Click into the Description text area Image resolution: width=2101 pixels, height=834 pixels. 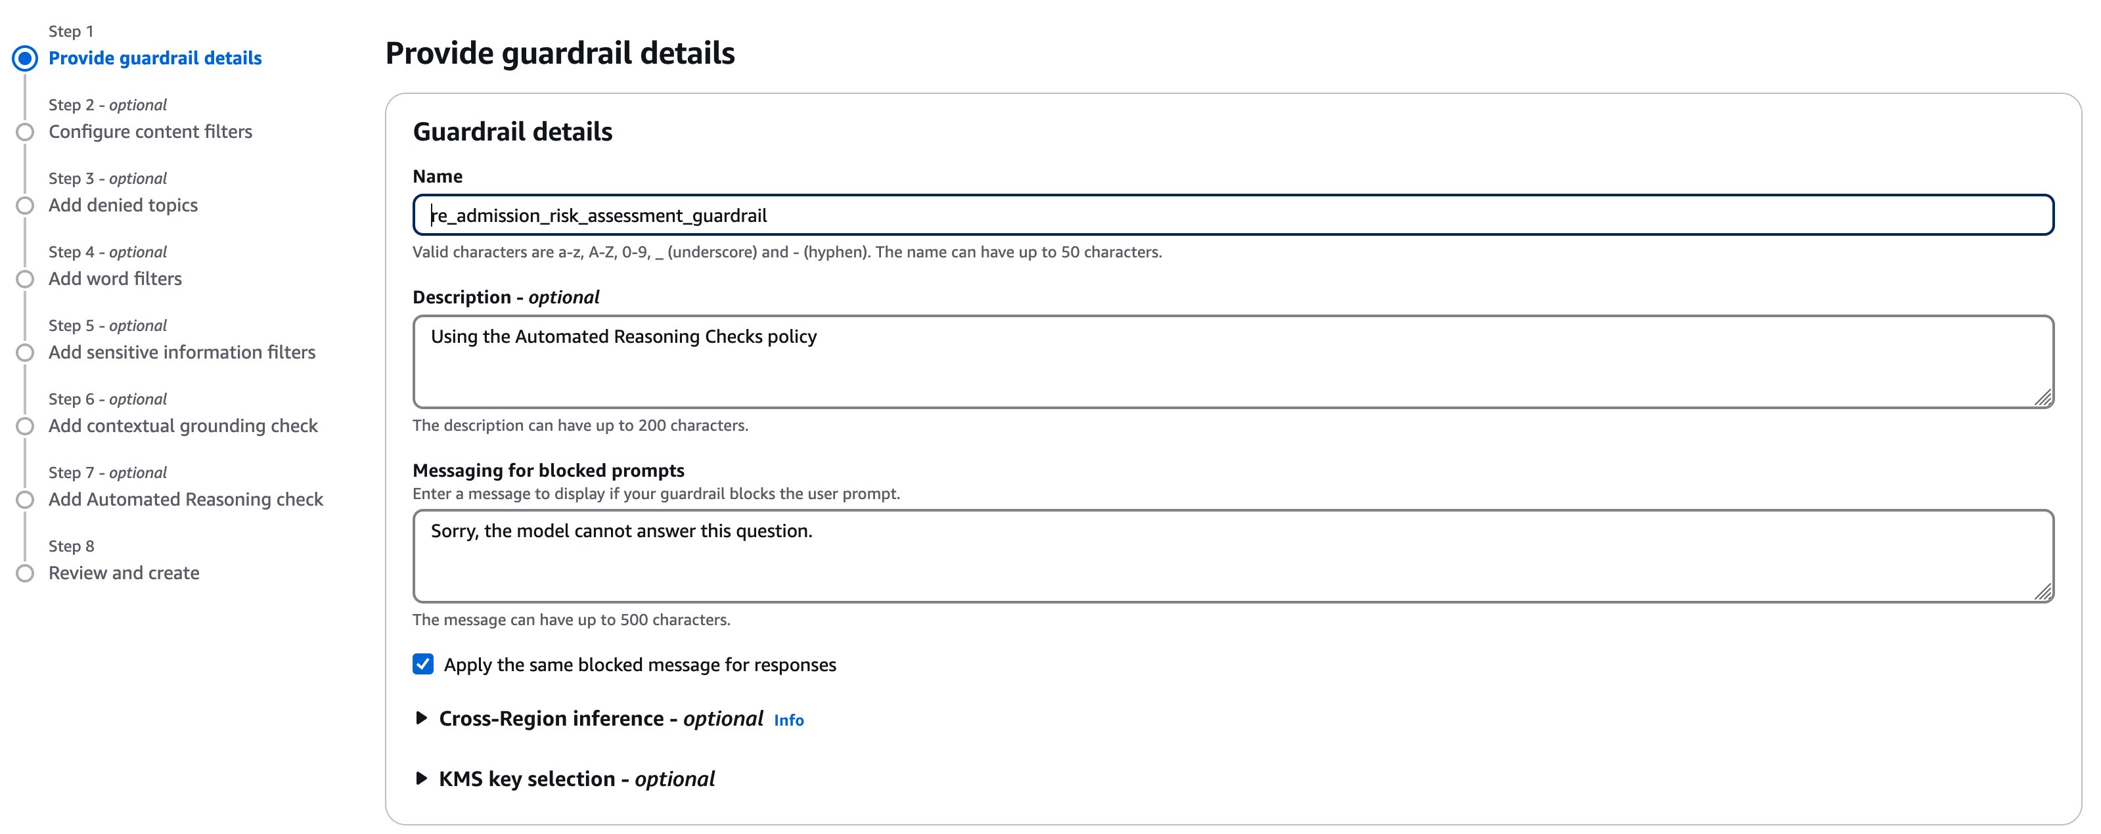[x=1232, y=361]
